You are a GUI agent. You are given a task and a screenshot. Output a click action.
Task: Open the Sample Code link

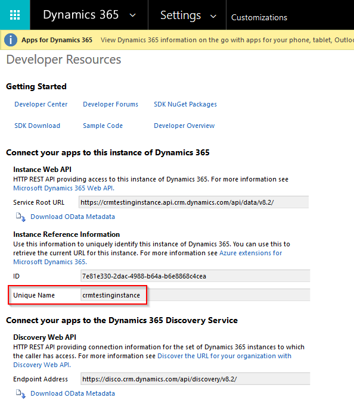click(x=103, y=126)
